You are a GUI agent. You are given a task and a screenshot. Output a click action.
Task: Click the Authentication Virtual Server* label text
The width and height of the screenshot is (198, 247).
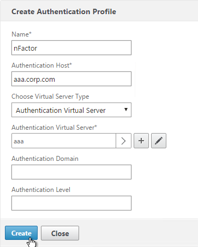54,128
